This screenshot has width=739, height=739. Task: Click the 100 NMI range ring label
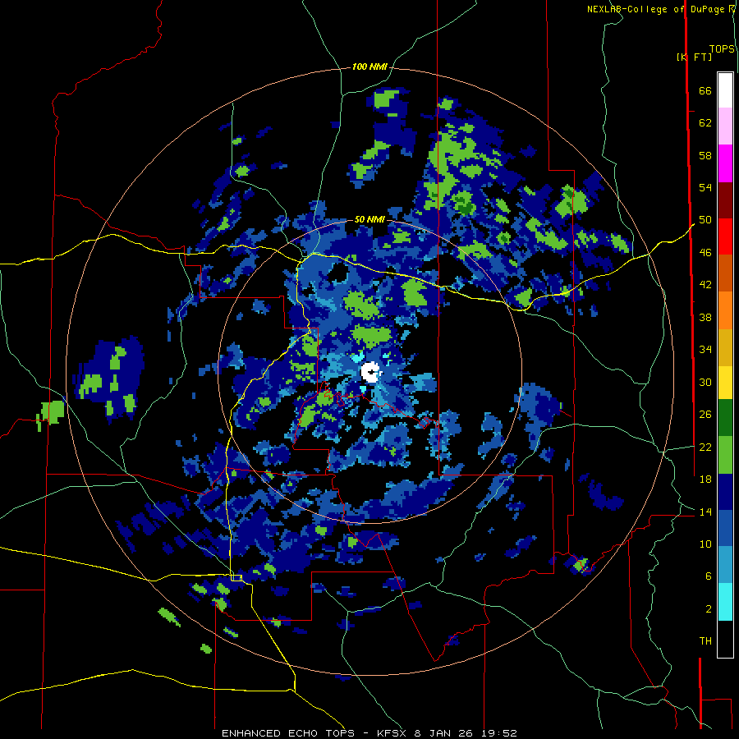click(x=369, y=67)
